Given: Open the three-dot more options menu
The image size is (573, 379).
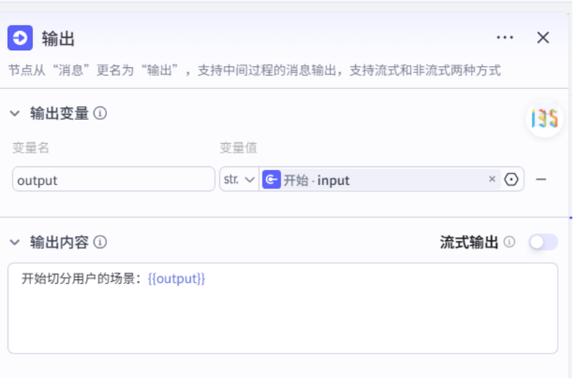Looking at the screenshot, I should pyautogui.click(x=505, y=38).
